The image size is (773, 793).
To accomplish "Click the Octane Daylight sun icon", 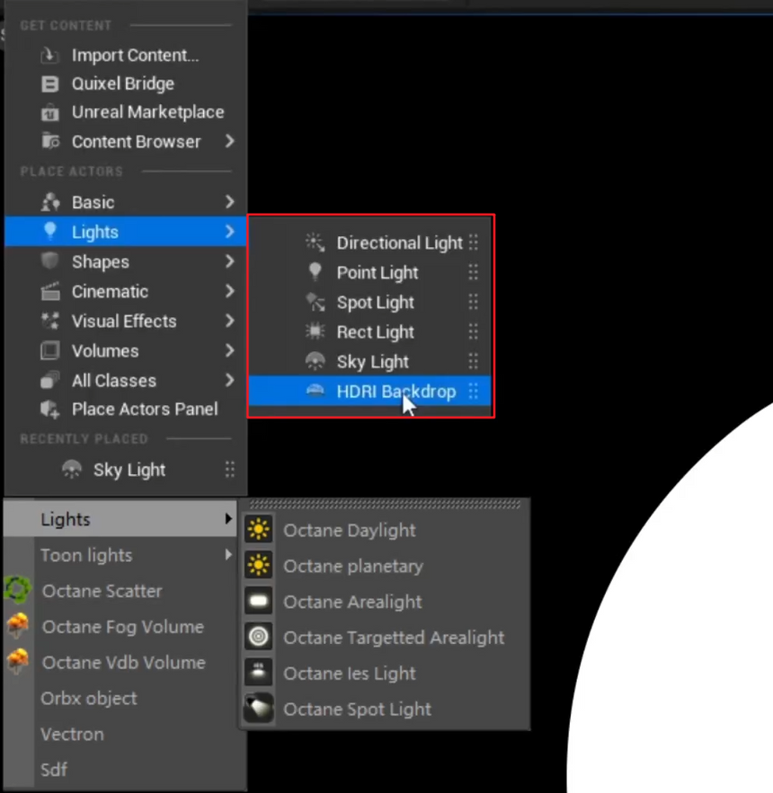I will 259,530.
